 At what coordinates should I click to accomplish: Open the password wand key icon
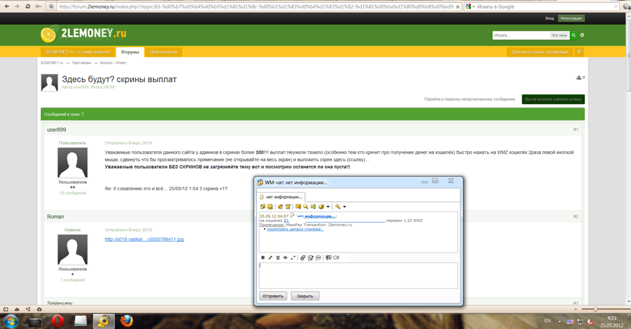pyautogui.click(x=38, y=6)
